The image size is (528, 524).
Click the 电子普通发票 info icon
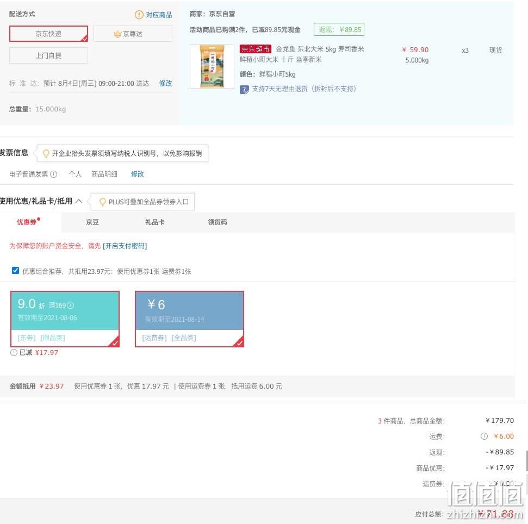53,174
